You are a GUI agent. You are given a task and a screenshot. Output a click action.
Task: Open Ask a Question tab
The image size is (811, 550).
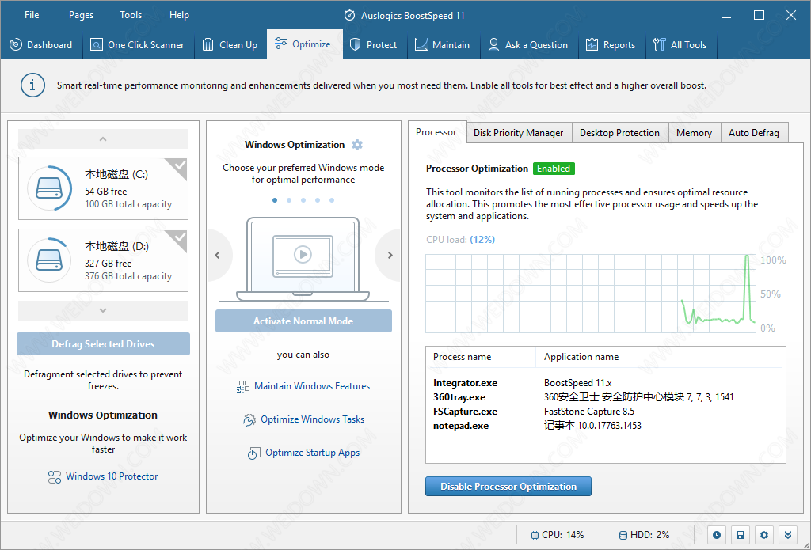pos(528,45)
